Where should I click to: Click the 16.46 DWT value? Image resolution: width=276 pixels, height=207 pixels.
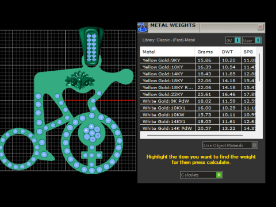coord(229,94)
